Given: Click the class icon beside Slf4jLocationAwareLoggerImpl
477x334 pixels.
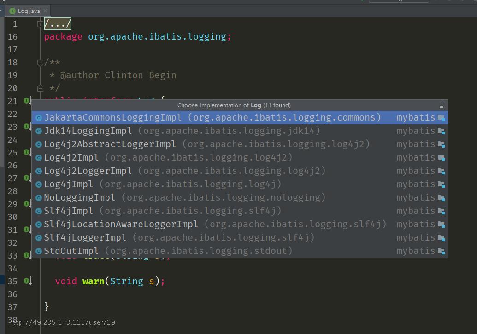Looking at the screenshot, I should tap(39, 225).
